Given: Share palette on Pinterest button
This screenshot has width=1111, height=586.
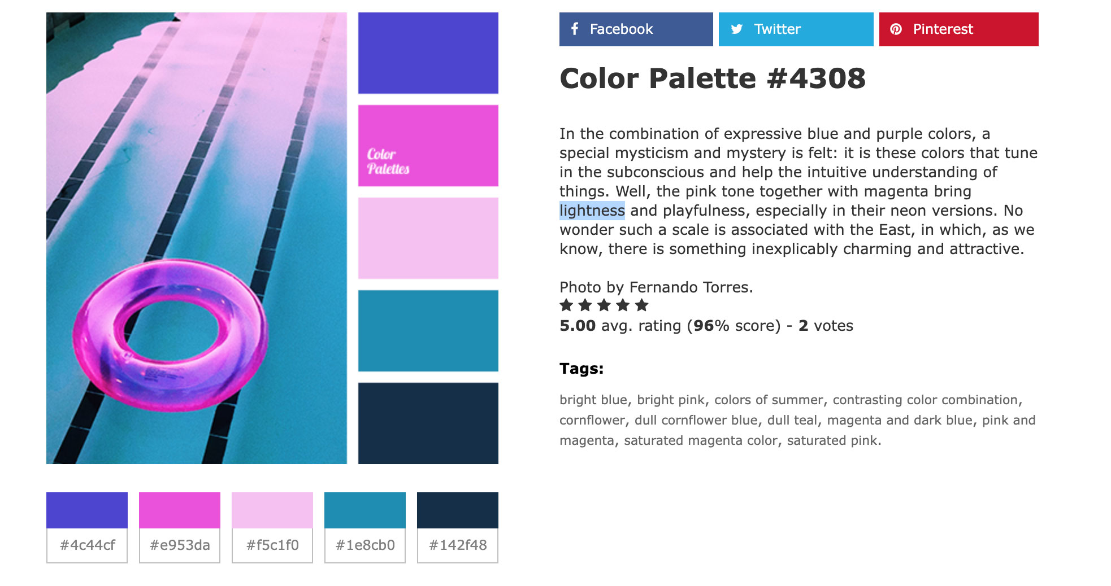Looking at the screenshot, I should (x=958, y=29).
